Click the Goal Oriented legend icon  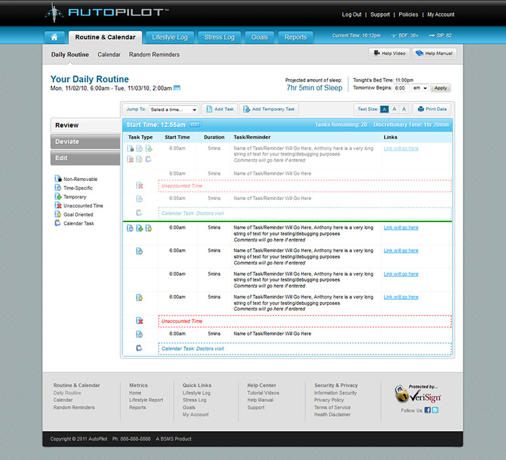(58, 215)
